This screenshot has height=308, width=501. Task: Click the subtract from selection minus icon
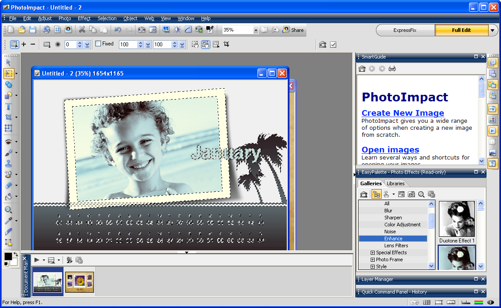[x=33, y=45]
